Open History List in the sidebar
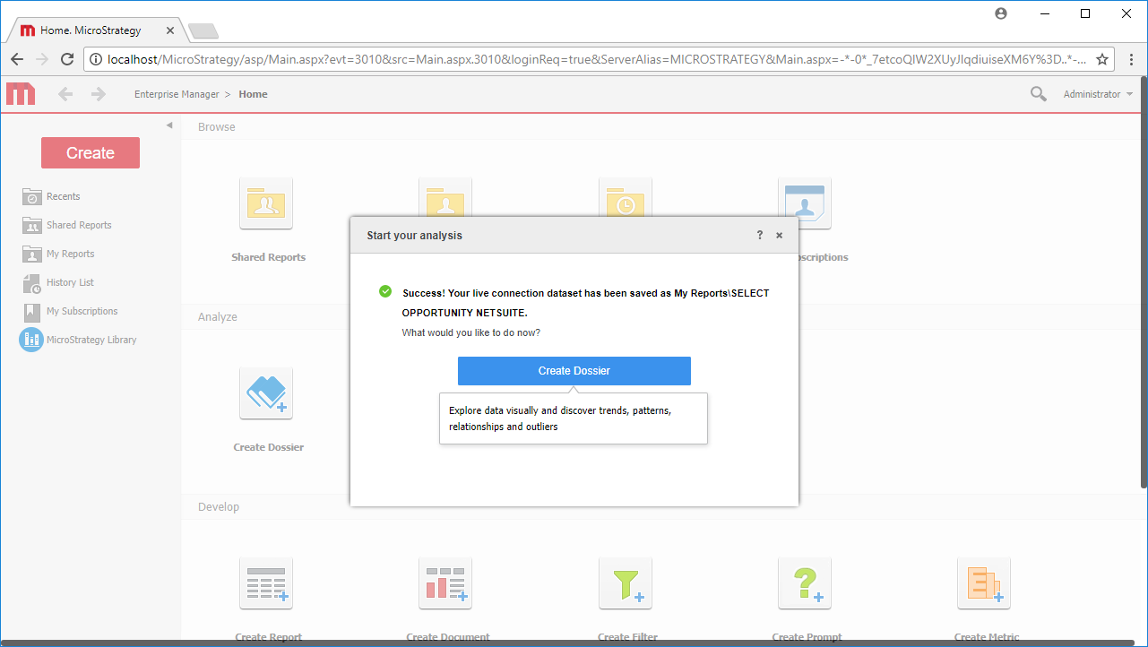1148x647 pixels. coord(69,282)
